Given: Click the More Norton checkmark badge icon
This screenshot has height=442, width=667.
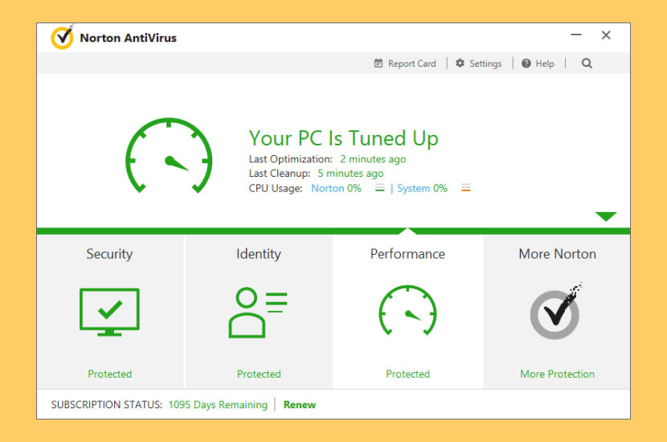Looking at the screenshot, I should coord(556,311).
